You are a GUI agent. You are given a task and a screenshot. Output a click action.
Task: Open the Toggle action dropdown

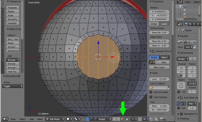click(12, 86)
